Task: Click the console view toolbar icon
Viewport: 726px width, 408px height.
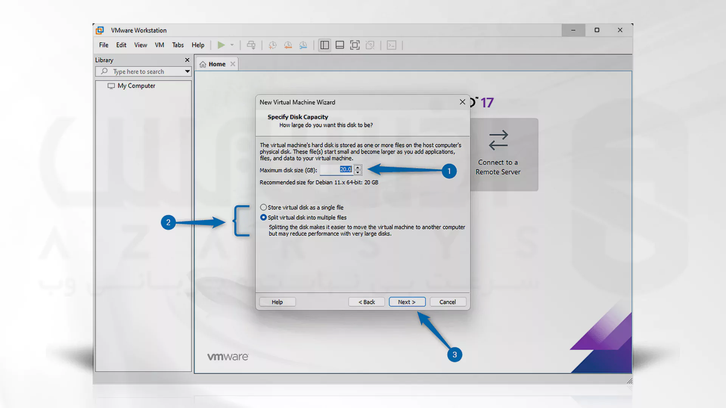Action: pyautogui.click(x=392, y=45)
